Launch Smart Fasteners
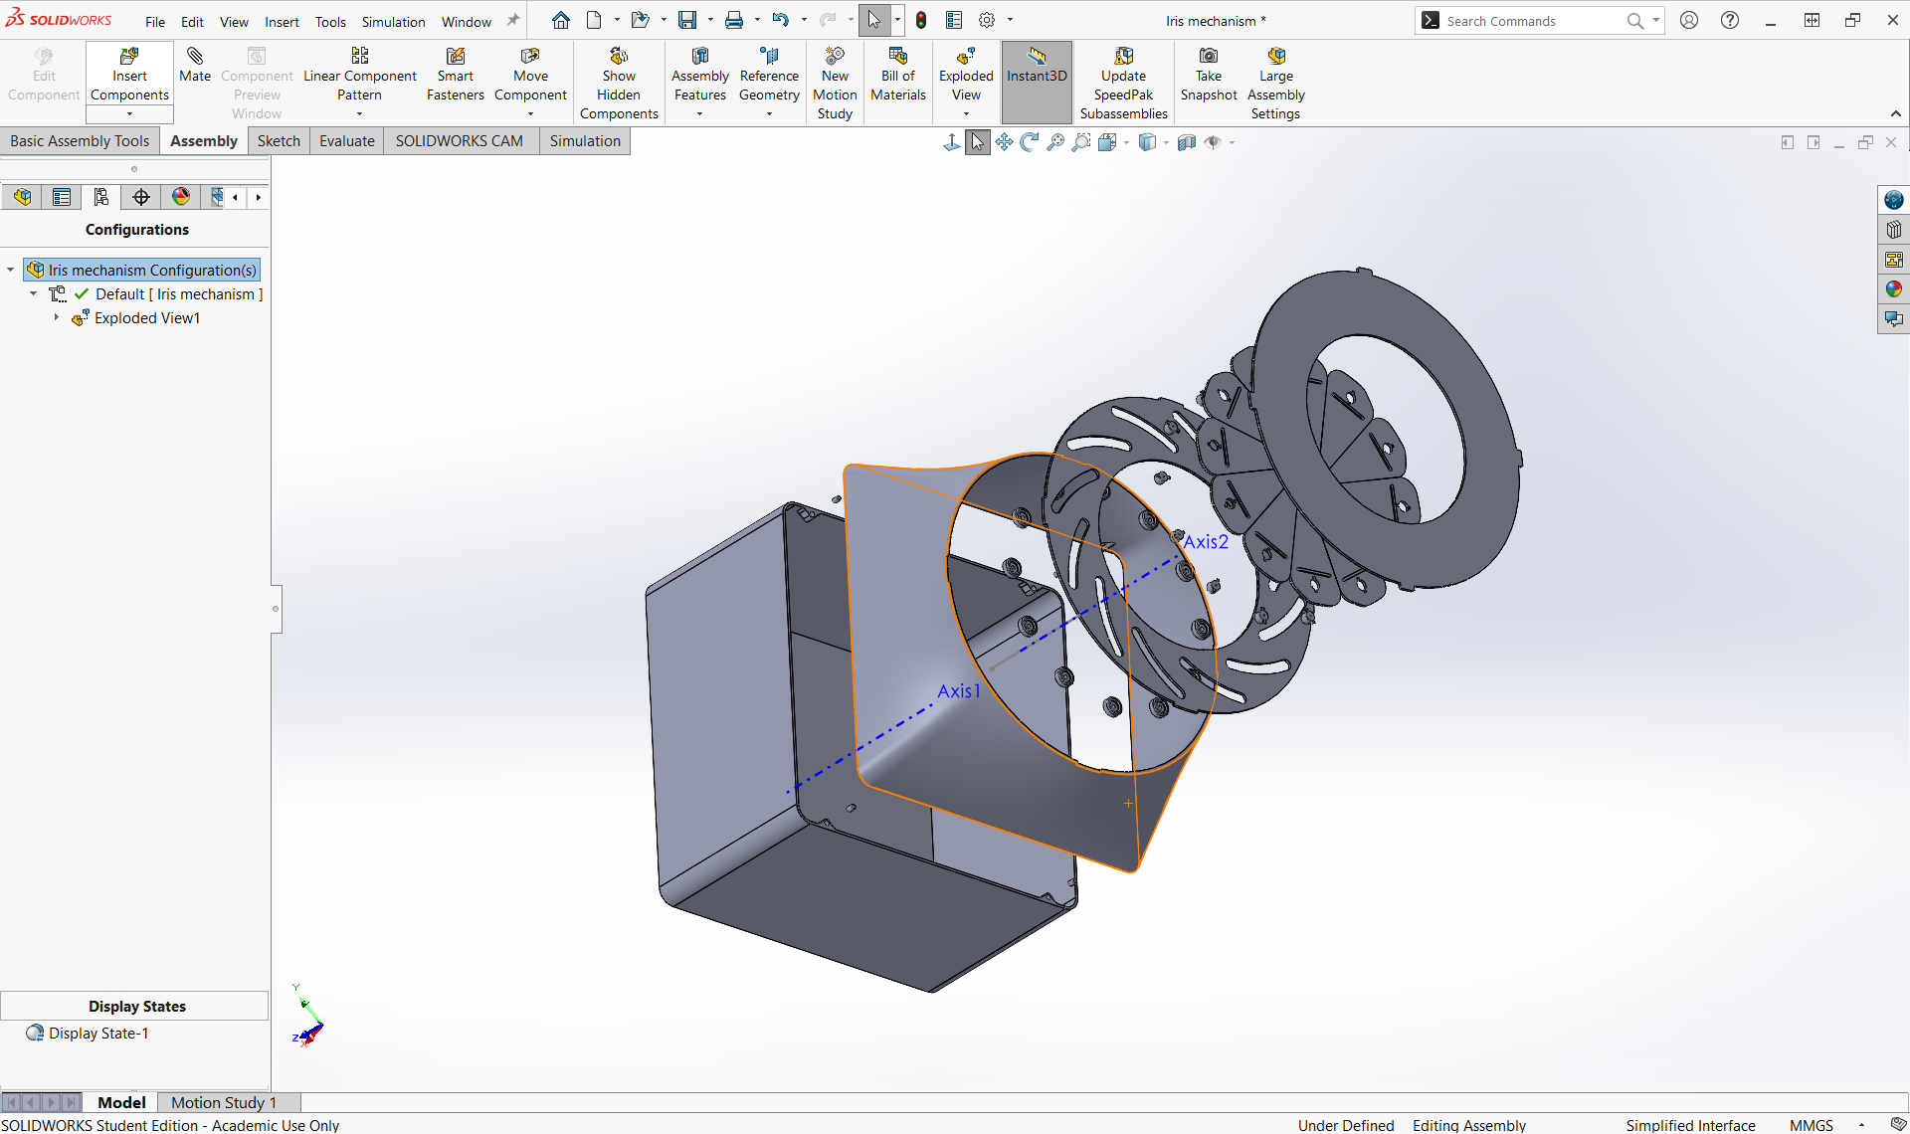This screenshot has height=1134, width=1910. point(456,75)
